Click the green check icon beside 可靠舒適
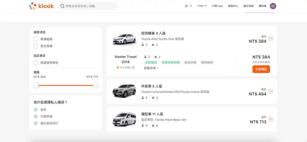This screenshot has width=307, height=142. pyautogui.click(x=36, y=116)
